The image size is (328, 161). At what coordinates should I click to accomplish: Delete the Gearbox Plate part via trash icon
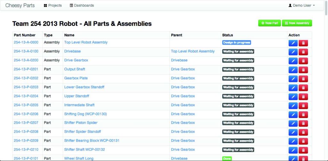pyautogui.click(x=303, y=78)
